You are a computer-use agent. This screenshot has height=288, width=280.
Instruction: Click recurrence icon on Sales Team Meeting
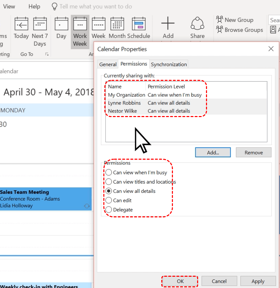click(x=87, y=206)
